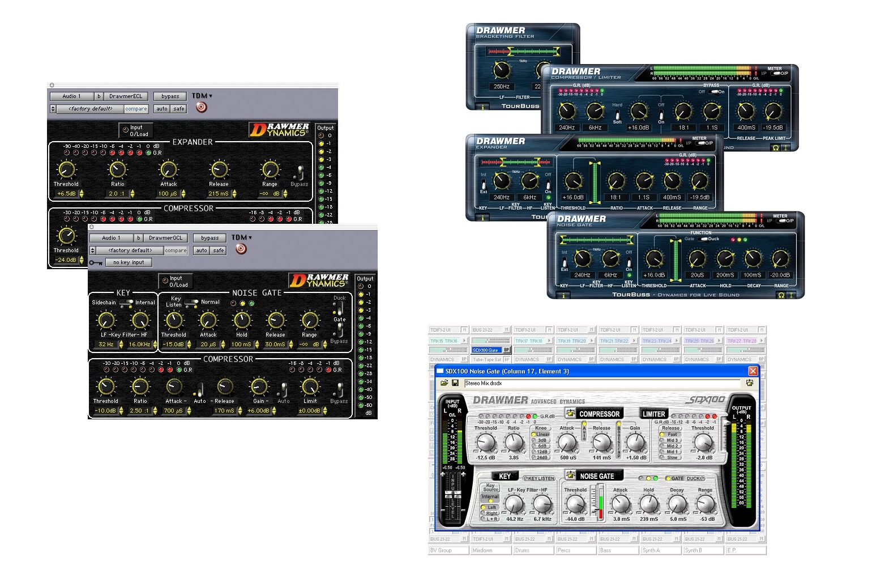Select the Mid 2 limiter release in SDX100
The image size is (872, 578).
(670, 446)
